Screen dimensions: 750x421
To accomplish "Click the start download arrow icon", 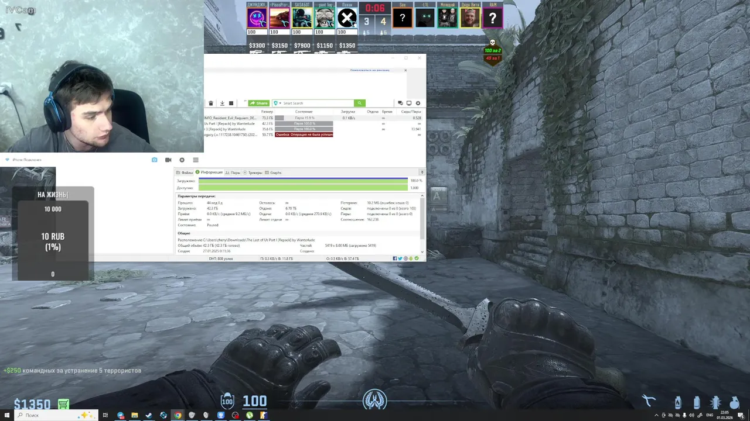I will coord(222,103).
